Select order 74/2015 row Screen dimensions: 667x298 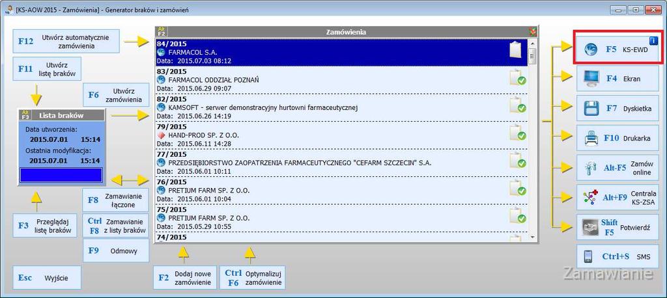pyautogui.click(x=341, y=237)
